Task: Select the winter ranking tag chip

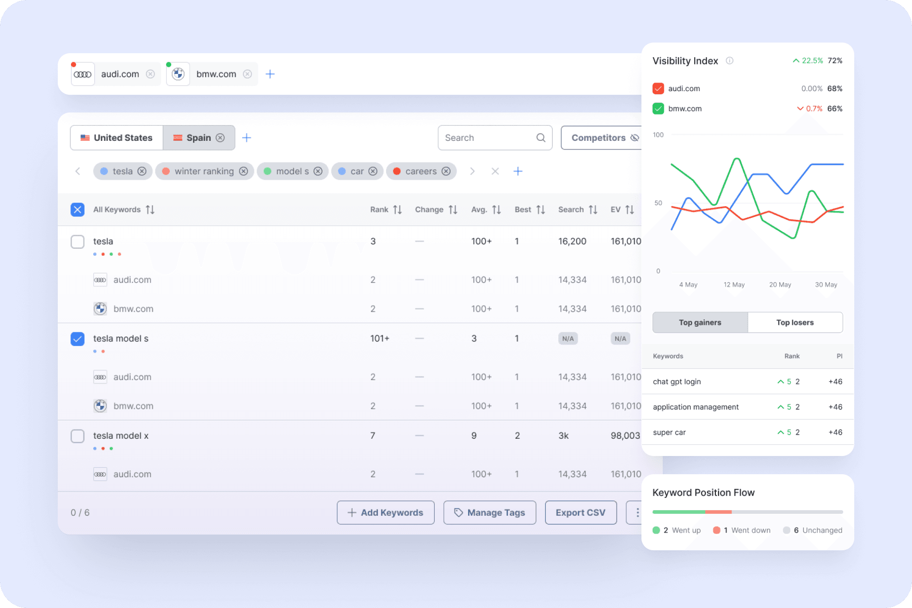Action: pyautogui.click(x=204, y=171)
